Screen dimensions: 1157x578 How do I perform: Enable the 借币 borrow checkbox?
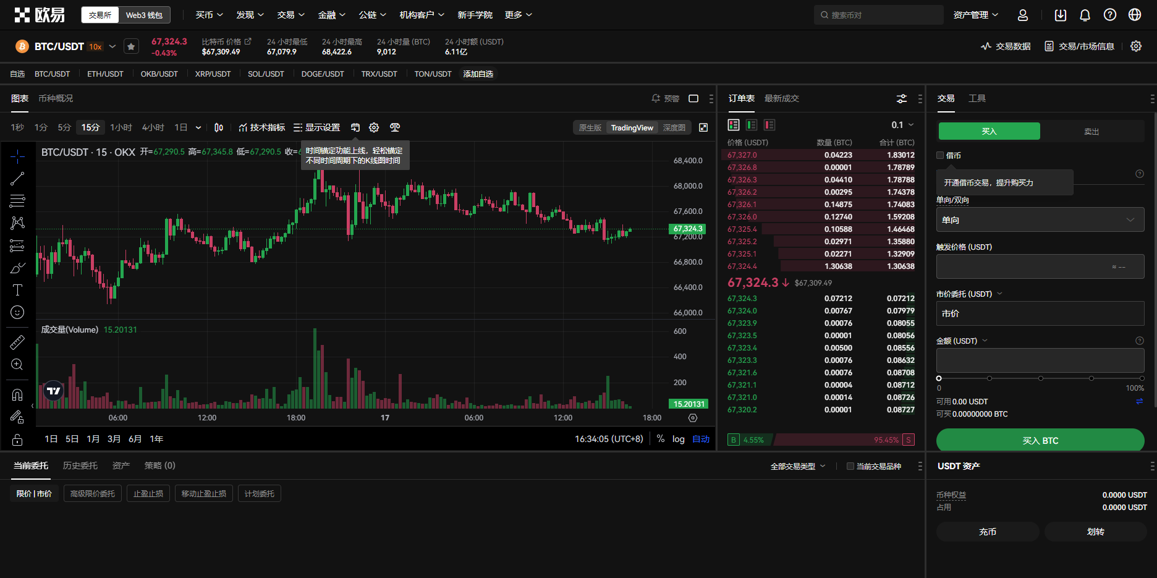point(940,156)
